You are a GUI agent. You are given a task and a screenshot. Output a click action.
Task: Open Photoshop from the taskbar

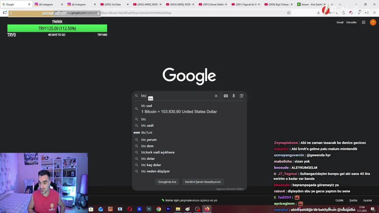[149, 209]
